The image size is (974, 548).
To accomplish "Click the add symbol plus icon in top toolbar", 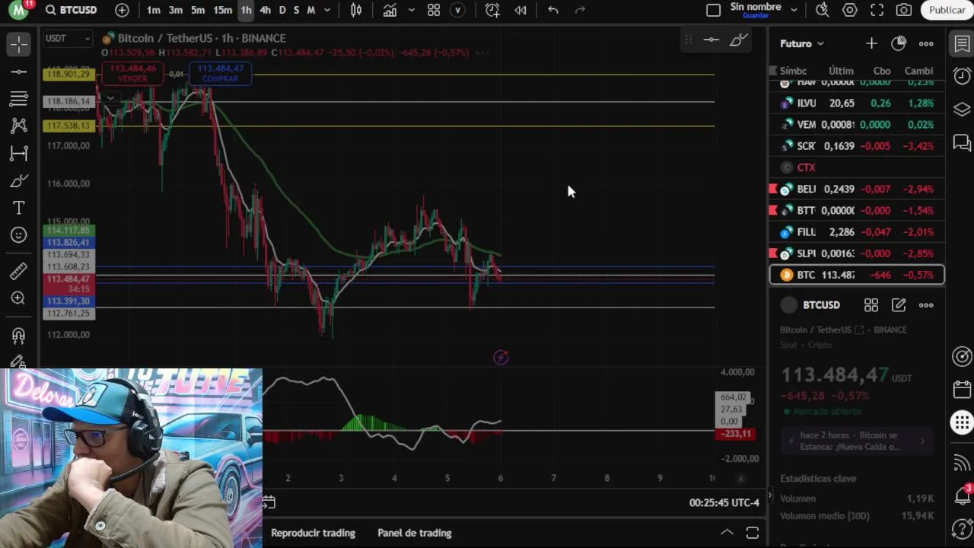I will click(x=122, y=10).
